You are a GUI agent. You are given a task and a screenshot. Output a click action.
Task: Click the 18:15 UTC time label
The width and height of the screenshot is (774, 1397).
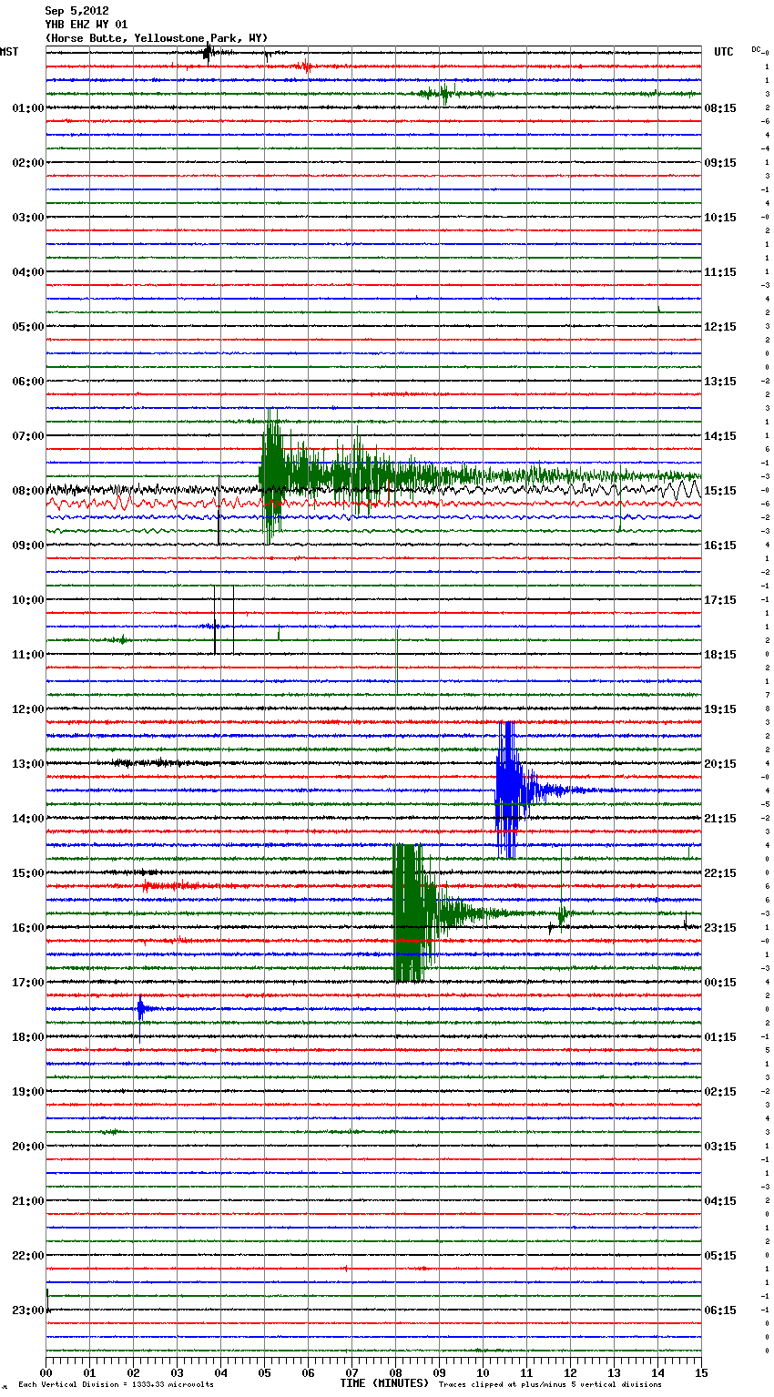pos(720,655)
